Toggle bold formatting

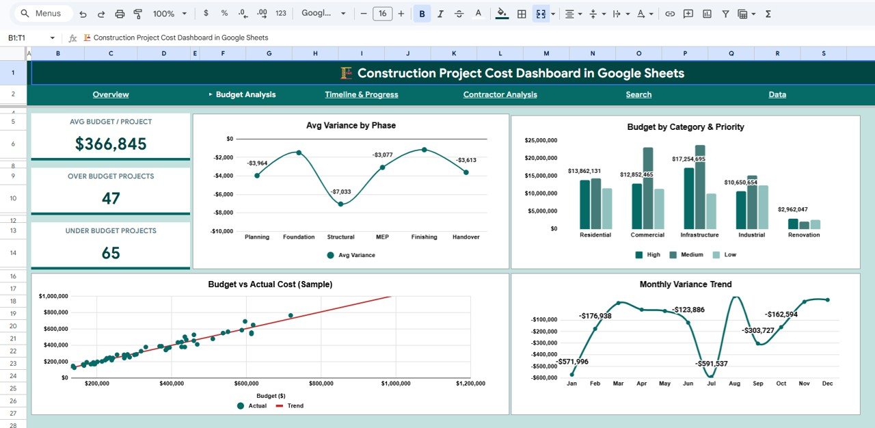pos(422,13)
